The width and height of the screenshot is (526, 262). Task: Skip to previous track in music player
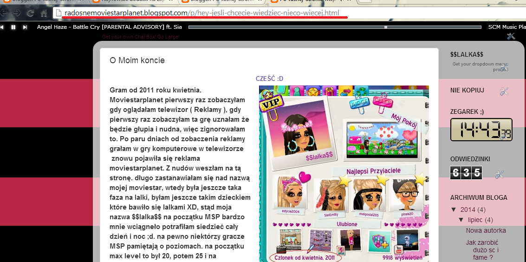coord(2,27)
